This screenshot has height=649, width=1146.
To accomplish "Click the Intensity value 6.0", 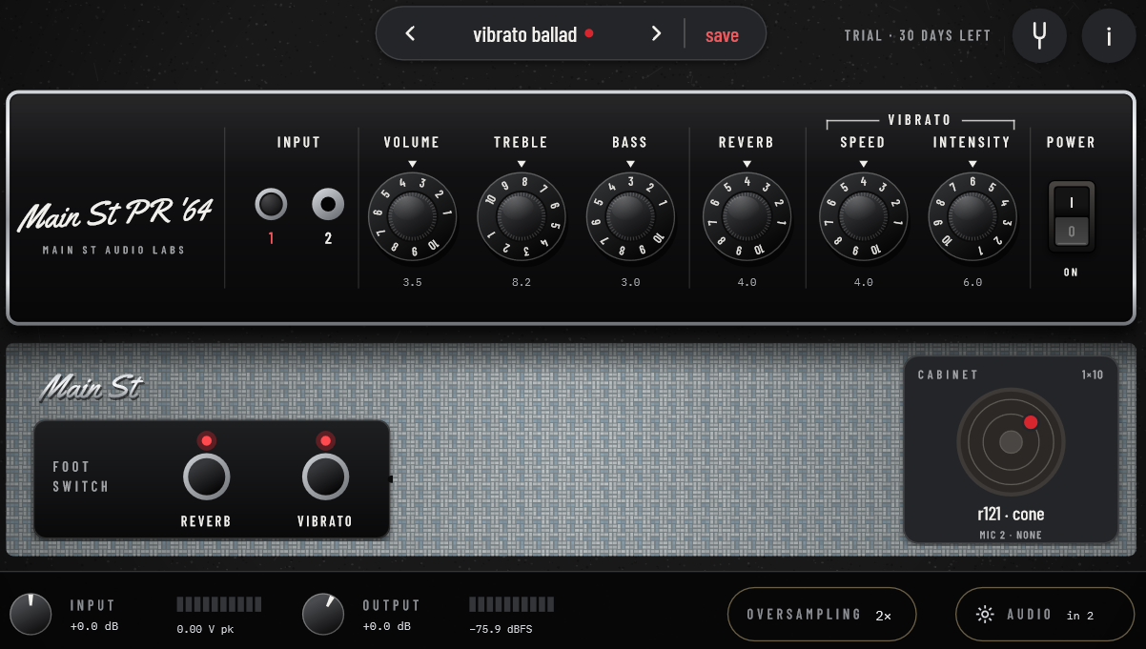I will (972, 283).
